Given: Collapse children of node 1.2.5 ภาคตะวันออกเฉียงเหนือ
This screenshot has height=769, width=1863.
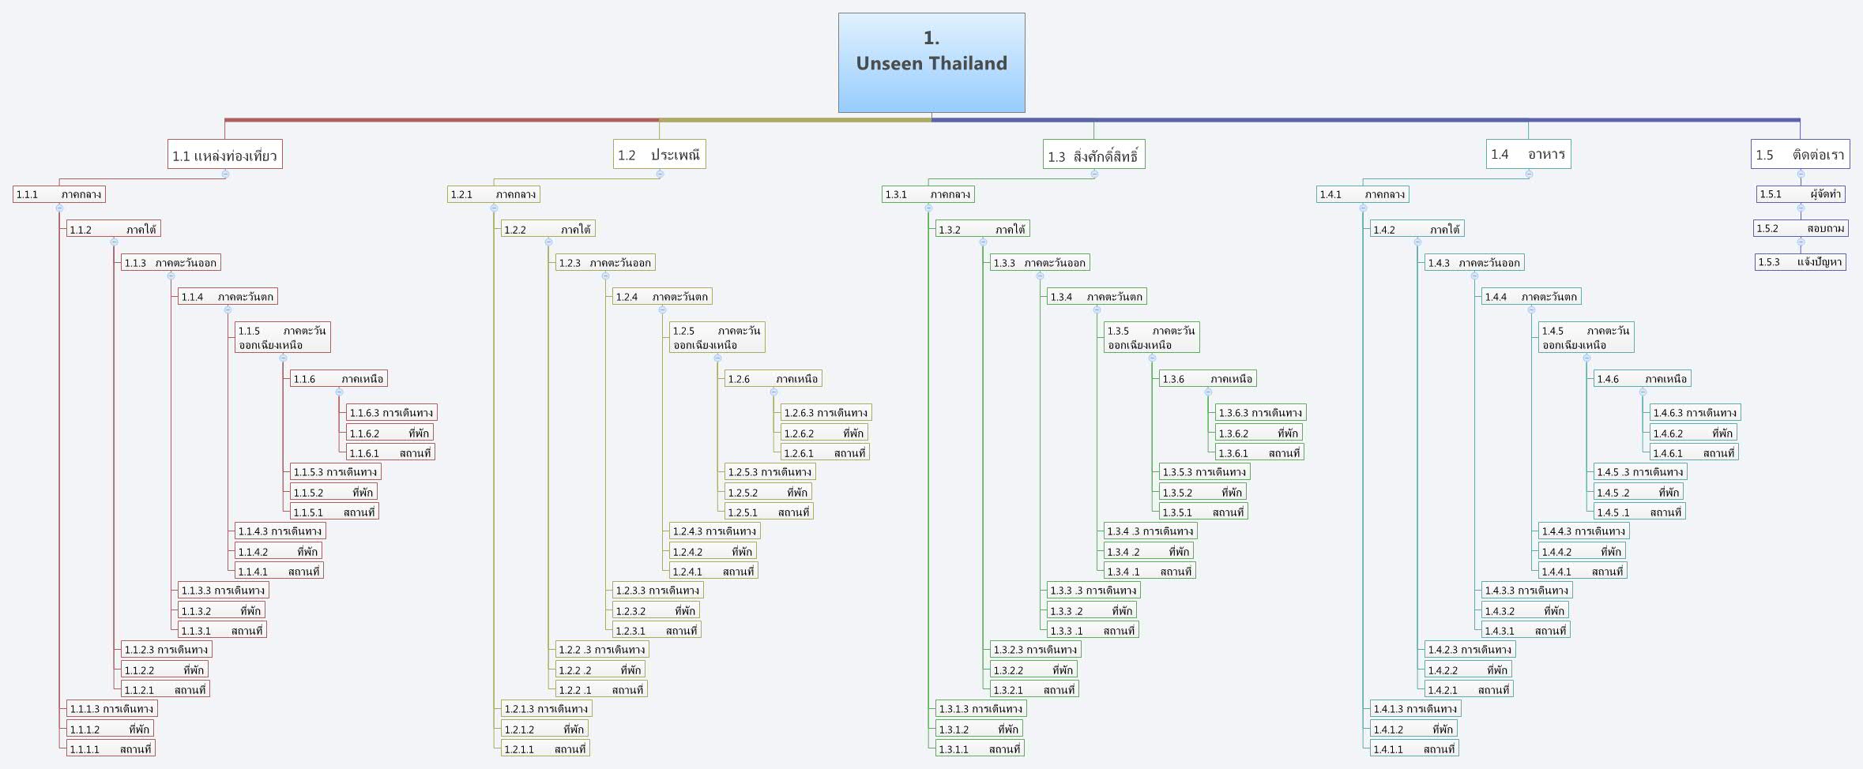Looking at the screenshot, I should pyautogui.click(x=717, y=358).
